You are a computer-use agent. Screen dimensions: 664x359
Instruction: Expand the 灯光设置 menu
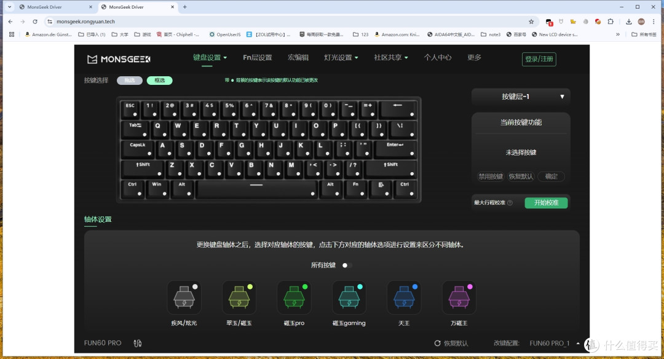[x=341, y=58]
